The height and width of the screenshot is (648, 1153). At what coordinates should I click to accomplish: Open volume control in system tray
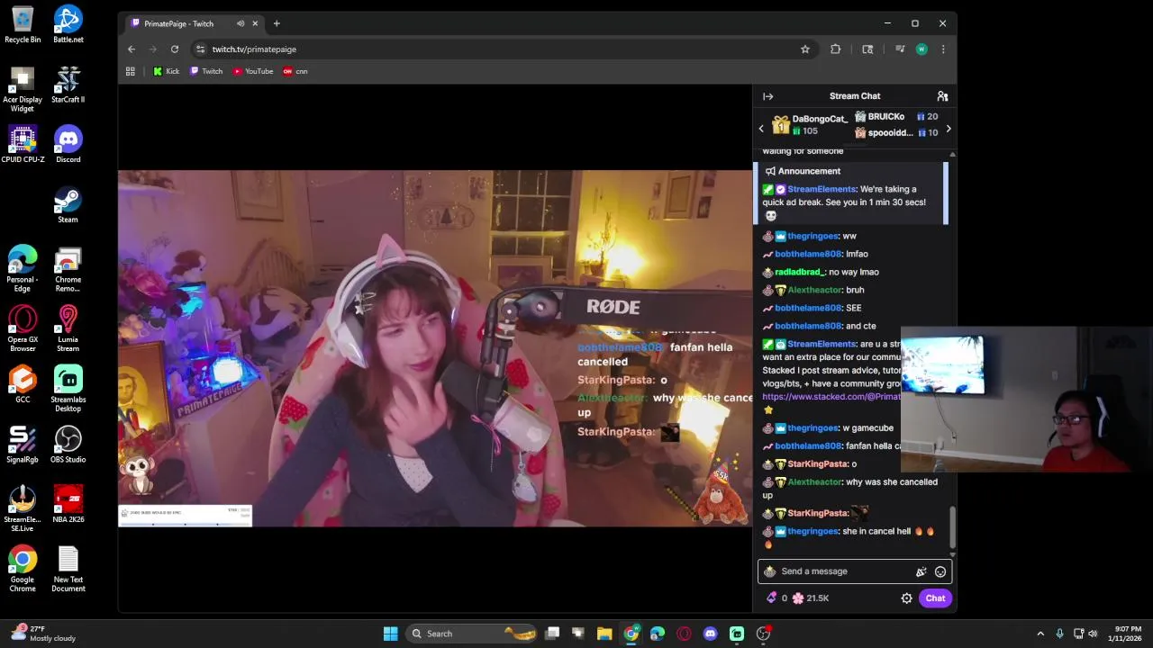point(1093,634)
